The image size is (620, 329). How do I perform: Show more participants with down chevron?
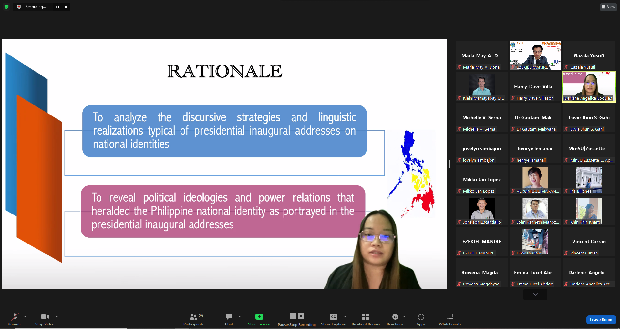pyautogui.click(x=535, y=294)
